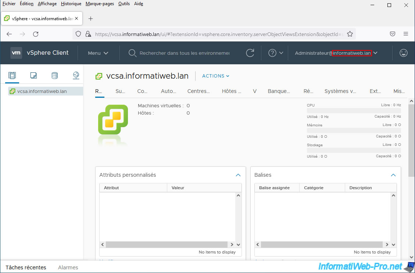Click the search magnifier icon
The width and height of the screenshot is (415, 273).
point(132,53)
